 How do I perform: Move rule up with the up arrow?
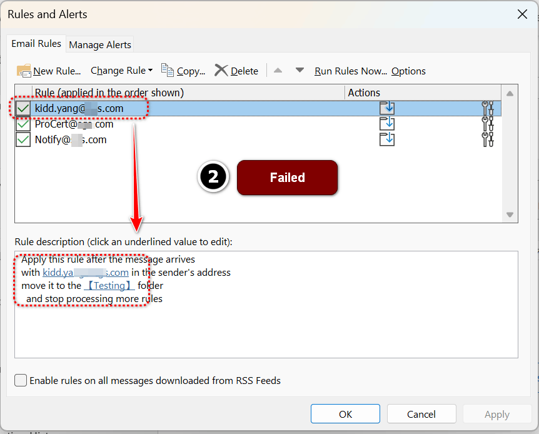278,71
